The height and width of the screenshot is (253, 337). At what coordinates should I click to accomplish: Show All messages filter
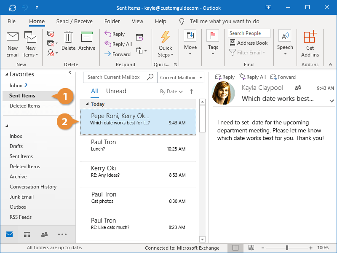pyautogui.click(x=94, y=91)
